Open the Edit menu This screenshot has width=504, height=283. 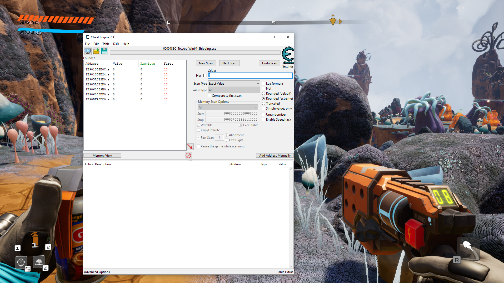(x=96, y=44)
